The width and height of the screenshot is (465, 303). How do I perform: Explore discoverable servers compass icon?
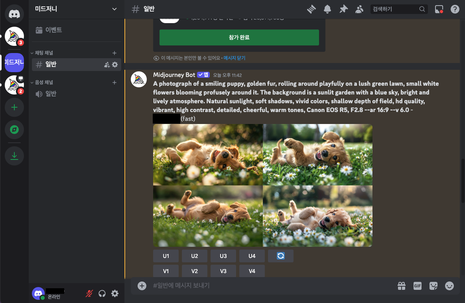[x=14, y=130]
